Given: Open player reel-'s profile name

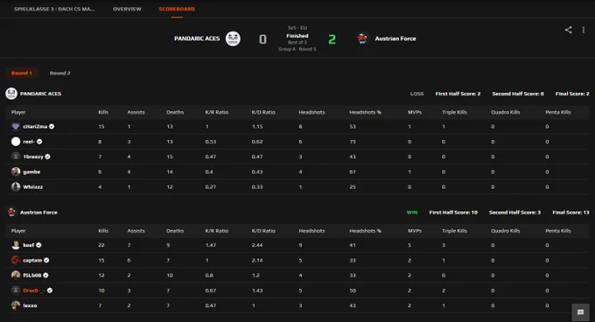Looking at the screenshot, I should [29, 142].
